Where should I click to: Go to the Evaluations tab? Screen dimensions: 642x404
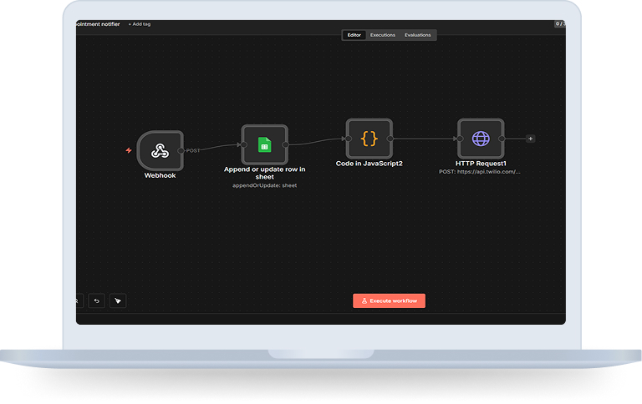(418, 35)
